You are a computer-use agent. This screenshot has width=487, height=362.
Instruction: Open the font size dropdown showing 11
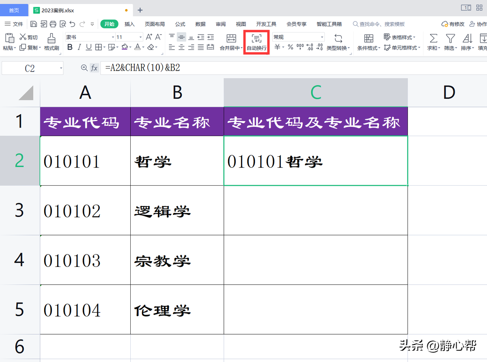tap(140, 37)
